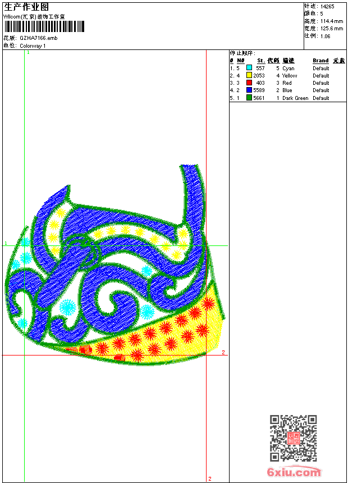348x483 pixels.
Task: Click the 生产作业图 title heading
Action: (x=26, y=7)
